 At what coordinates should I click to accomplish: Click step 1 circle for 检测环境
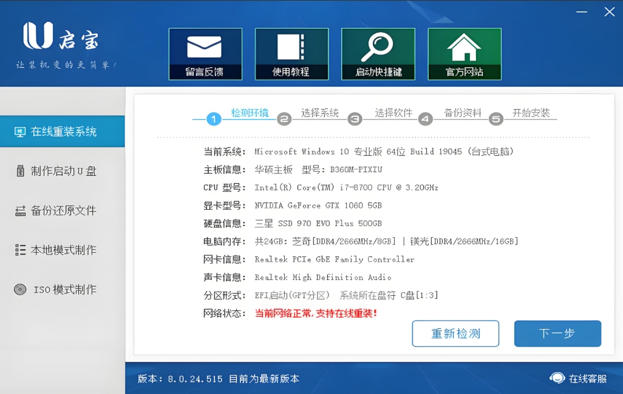point(214,119)
